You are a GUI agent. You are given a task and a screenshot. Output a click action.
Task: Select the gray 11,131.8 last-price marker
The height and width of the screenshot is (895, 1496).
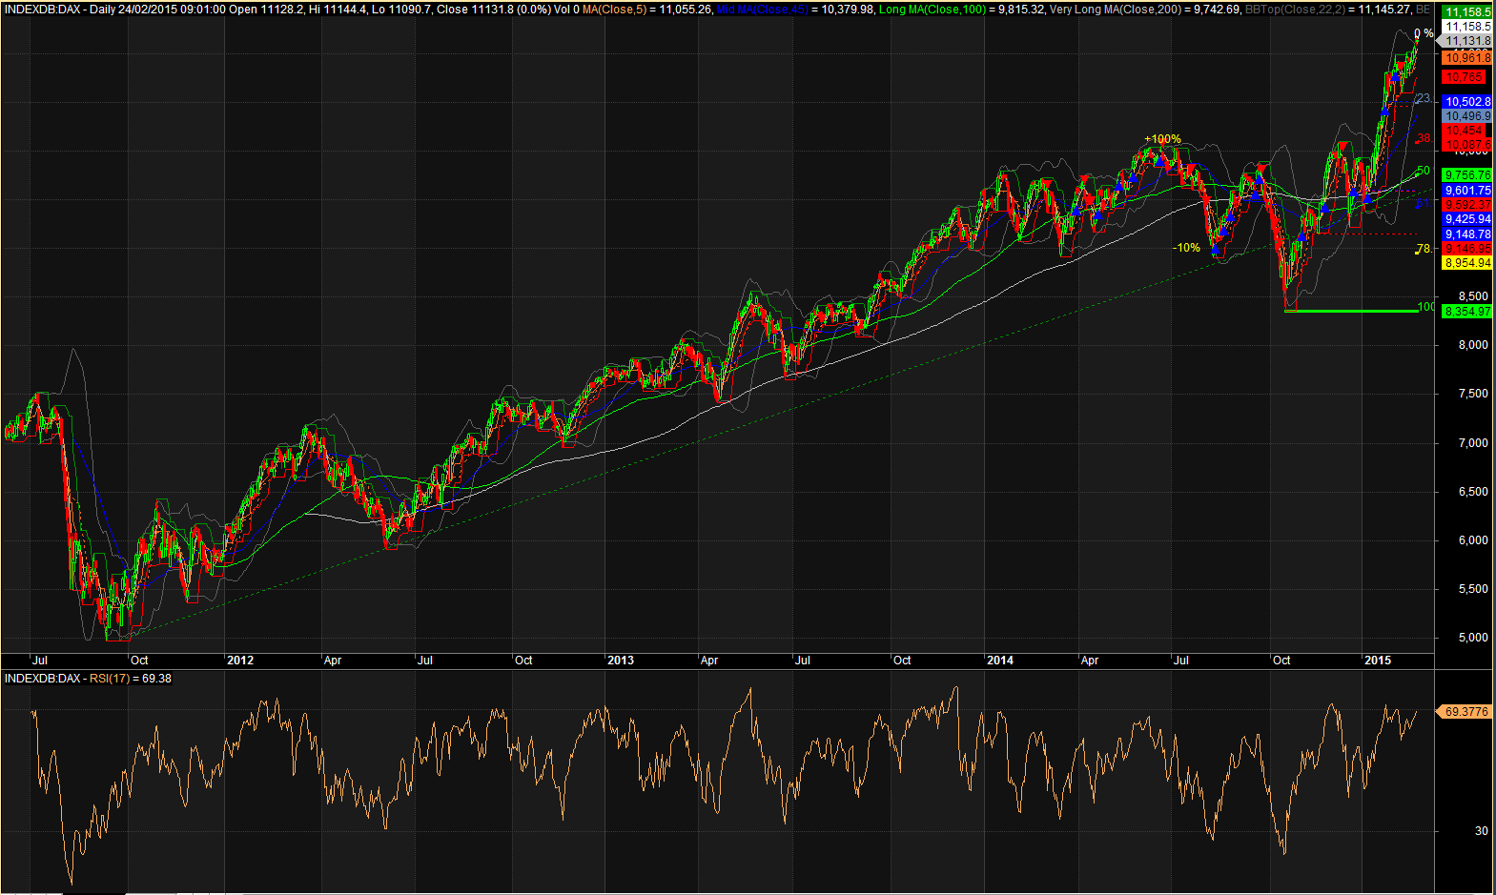(1465, 41)
